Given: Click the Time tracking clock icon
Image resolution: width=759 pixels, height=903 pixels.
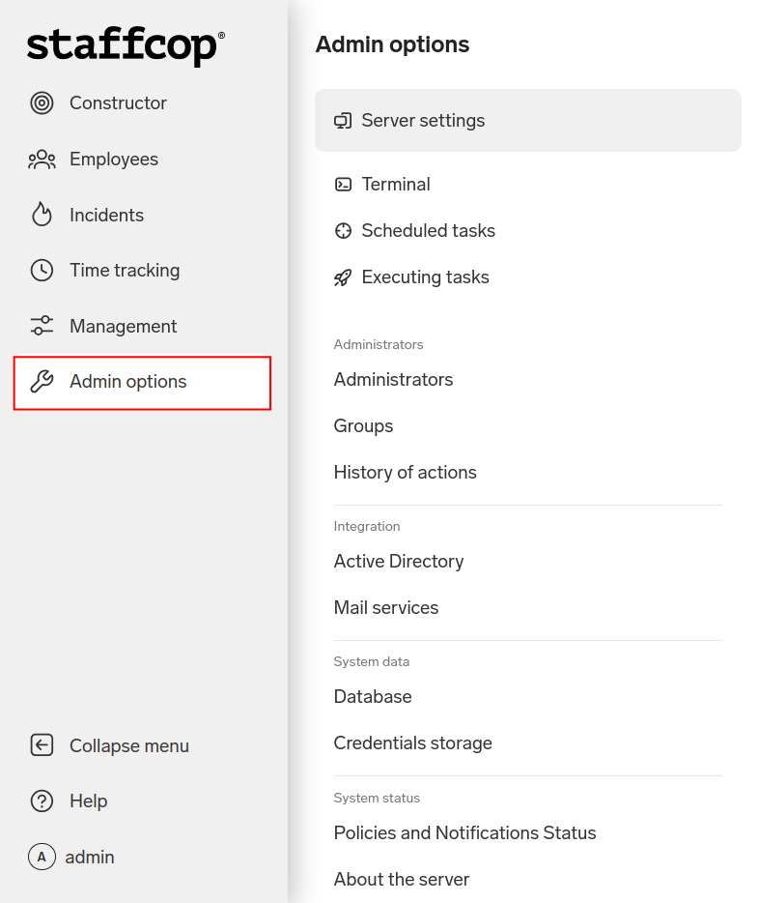Looking at the screenshot, I should coord(42,271).
